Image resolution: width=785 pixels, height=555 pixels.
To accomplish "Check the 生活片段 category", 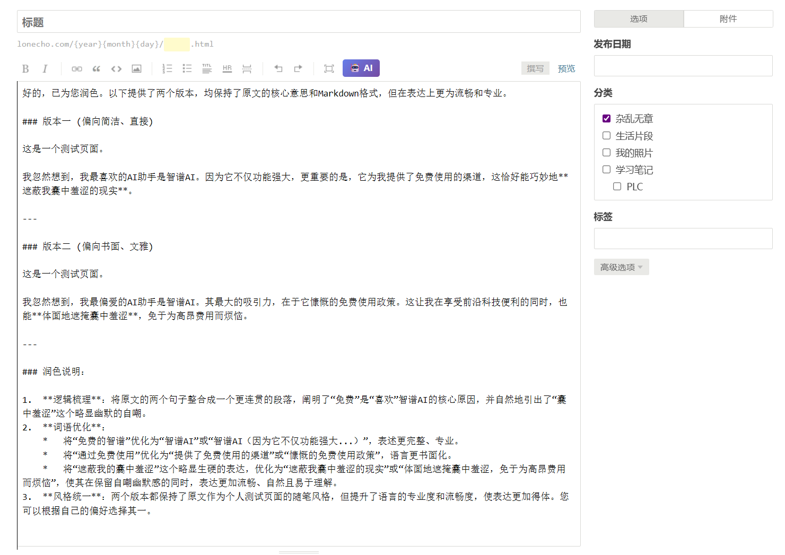I will tap(606, 136).
